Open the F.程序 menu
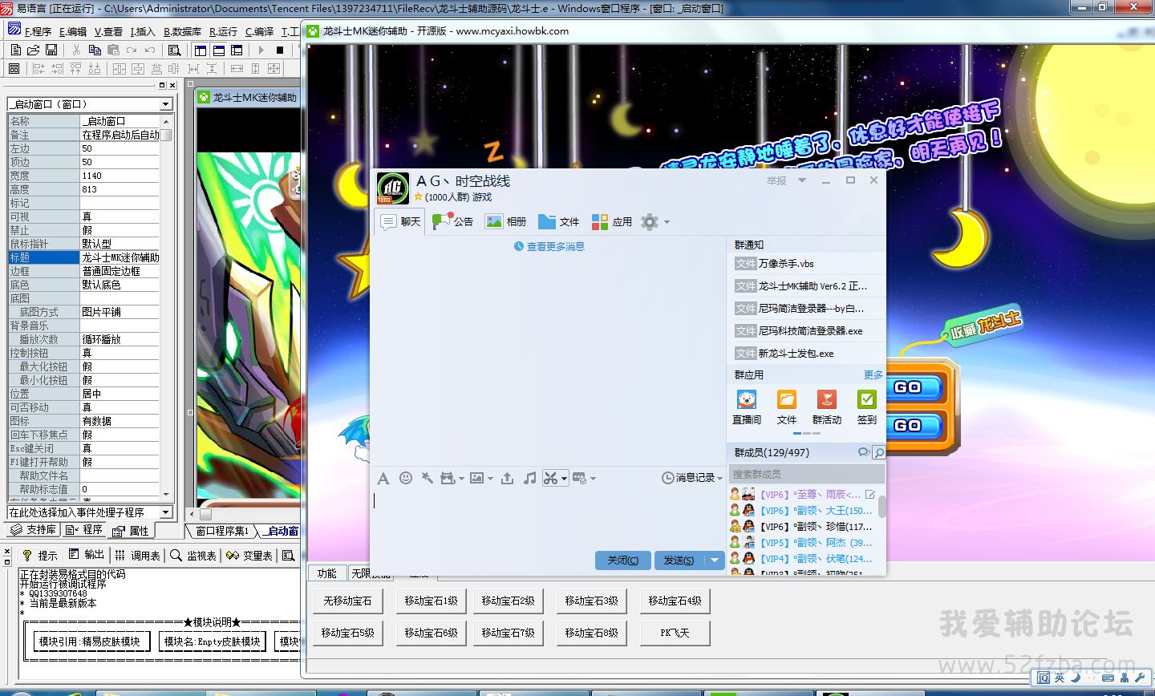This screenshot has width=1155, height=696. (x=37, y=31)
